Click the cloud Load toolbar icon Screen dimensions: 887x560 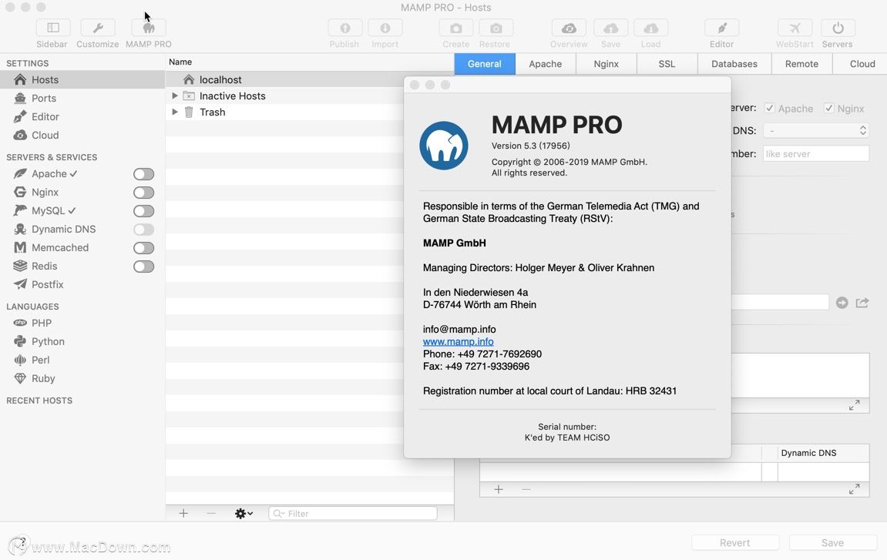(651, 28)
